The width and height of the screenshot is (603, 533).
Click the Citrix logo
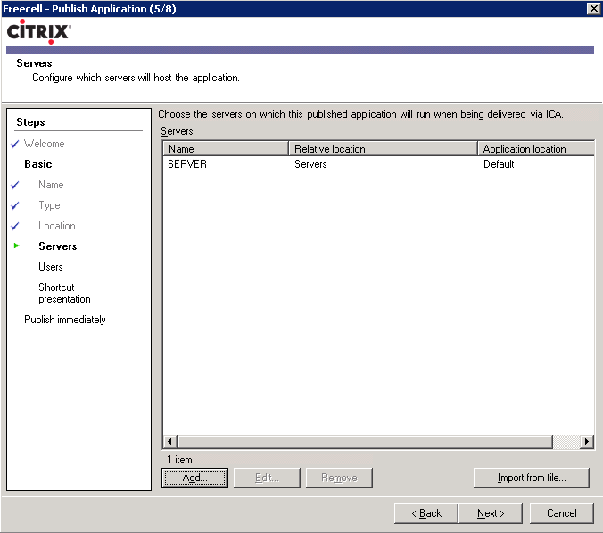pos(39,31)
